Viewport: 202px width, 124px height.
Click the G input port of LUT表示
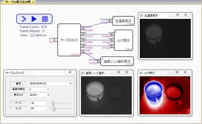tap(113, 40)
